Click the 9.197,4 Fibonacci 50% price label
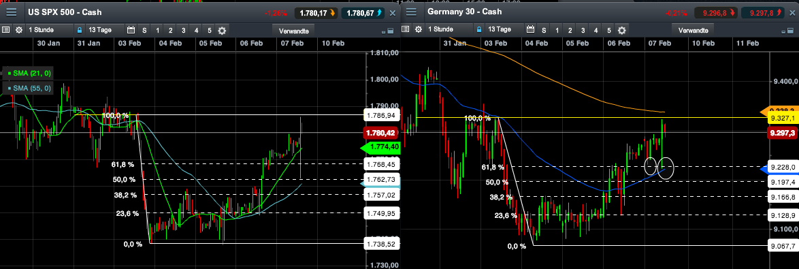This screenshot has width=799, height=269. tap(783, 181)
